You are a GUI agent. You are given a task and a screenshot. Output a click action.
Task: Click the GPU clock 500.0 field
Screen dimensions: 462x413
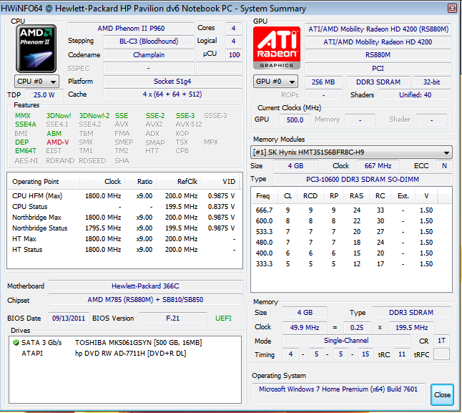(295, 120)
